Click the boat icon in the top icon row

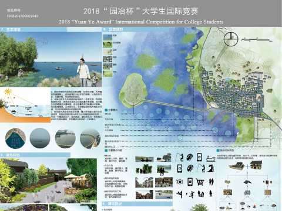point(211,158)
